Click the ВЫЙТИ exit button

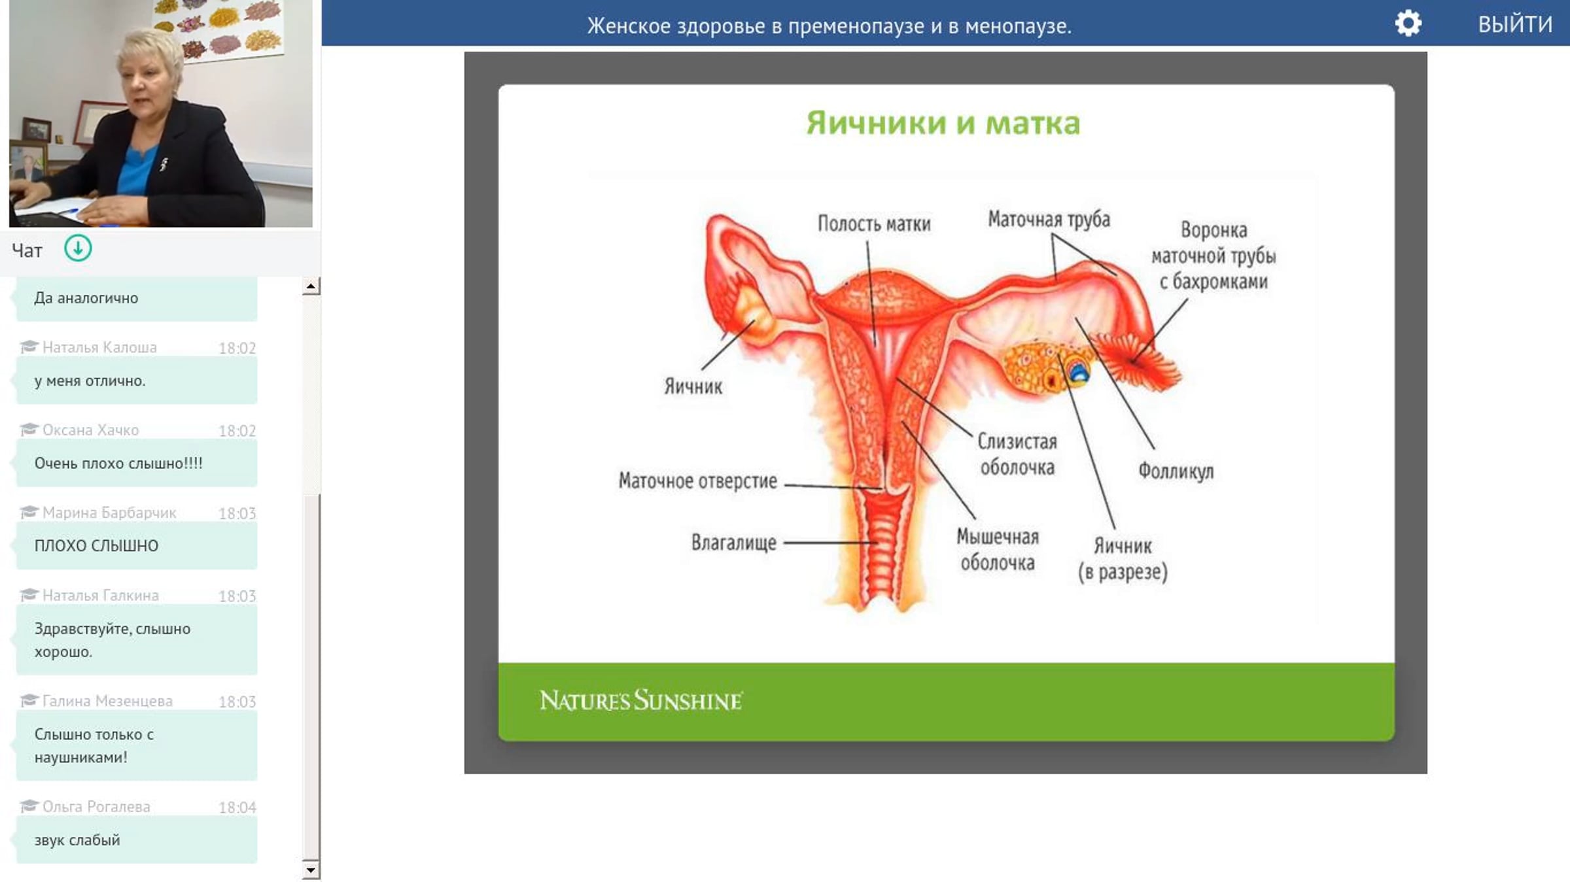[x=1514, y=24]
